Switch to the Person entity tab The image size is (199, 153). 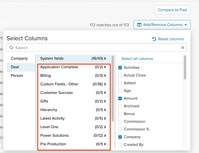tap(17, 76)
